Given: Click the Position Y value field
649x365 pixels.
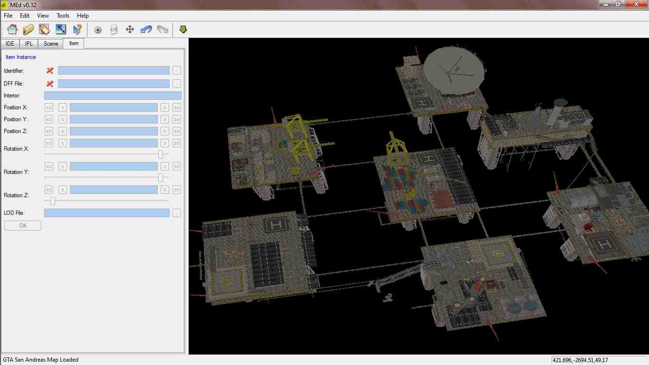Looking at the screenshot, I should pyautogui.click(x=114, y=119).
